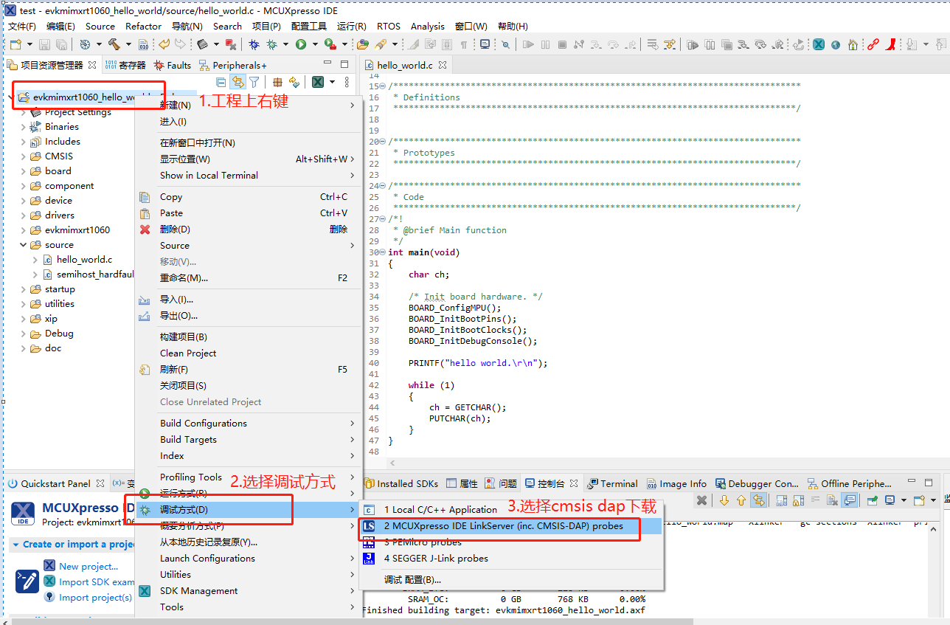Open dropdown next to explorer X icon
This screenshot has height=625, width=950.
(332, 82)
